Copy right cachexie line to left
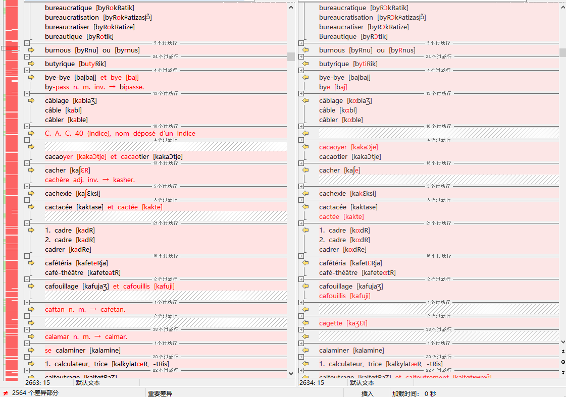 pyautogui.click(x=305, y=194)
